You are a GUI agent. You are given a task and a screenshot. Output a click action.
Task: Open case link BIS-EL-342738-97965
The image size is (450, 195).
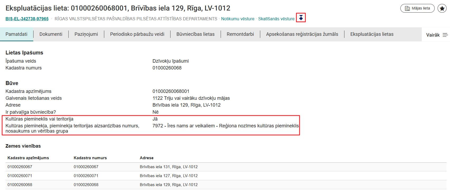click(27, 19)
